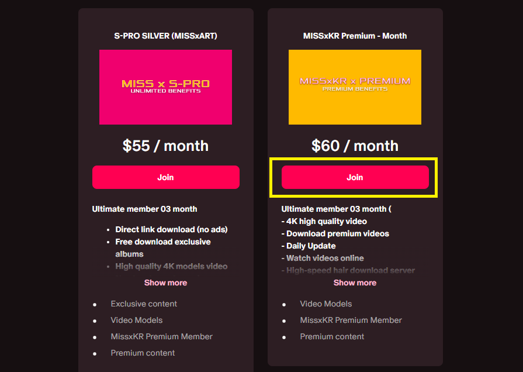Click Ultimate member 03 month heading on left
The image size is (523, 372).
coord(144,209)
